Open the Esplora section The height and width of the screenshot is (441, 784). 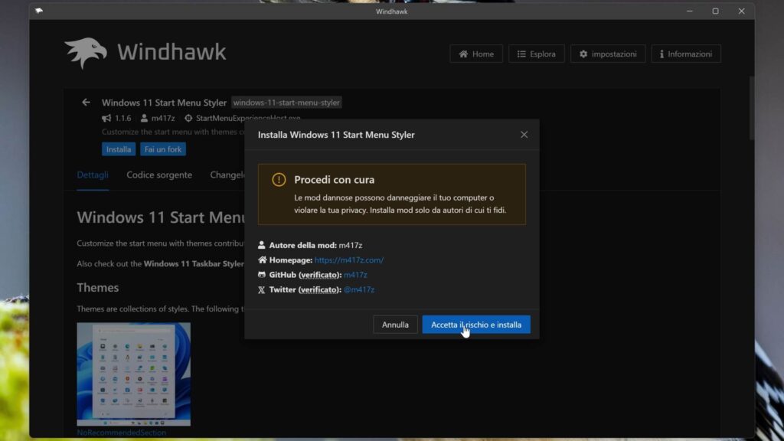point(536,54)
